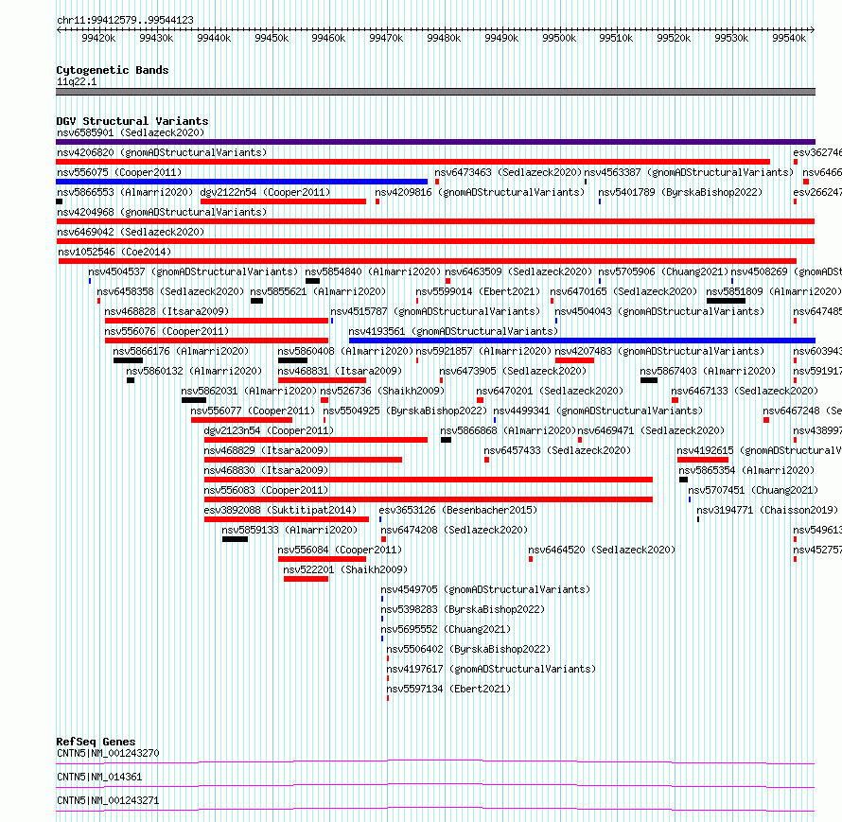Click nsv6463509 (Sedlazeck2020) label
Viewport: 842px width, 822px height.
[x=518, y=271]
